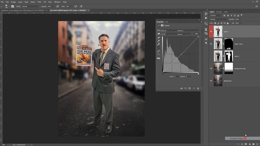Open the Character panel icon
Screen dimensions: 260x146
pos(206,39)
